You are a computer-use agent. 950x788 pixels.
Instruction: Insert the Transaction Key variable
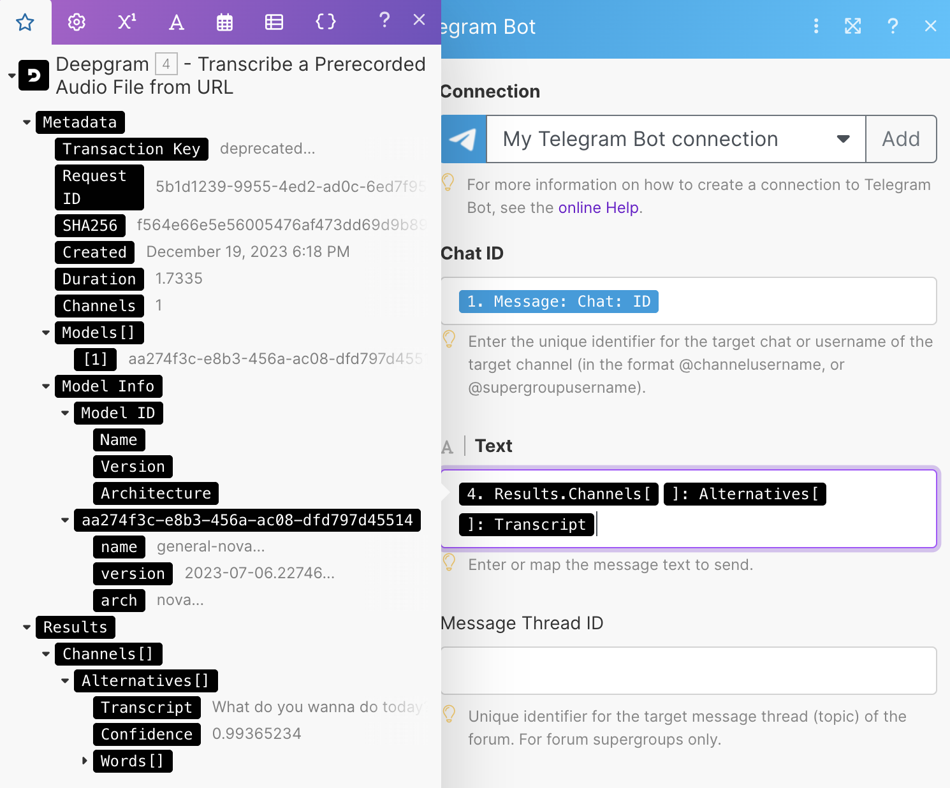pos(131,149)
